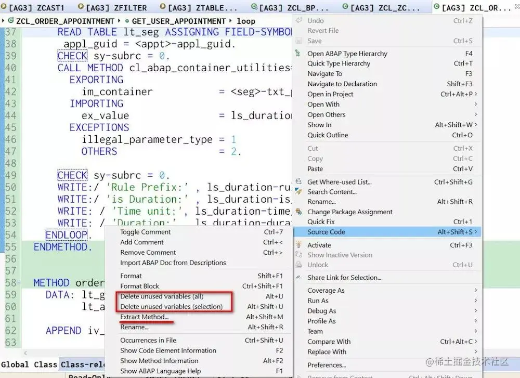Expand the Show In submenu arrow
Screen dimensions: 520x378
[476, 125]
